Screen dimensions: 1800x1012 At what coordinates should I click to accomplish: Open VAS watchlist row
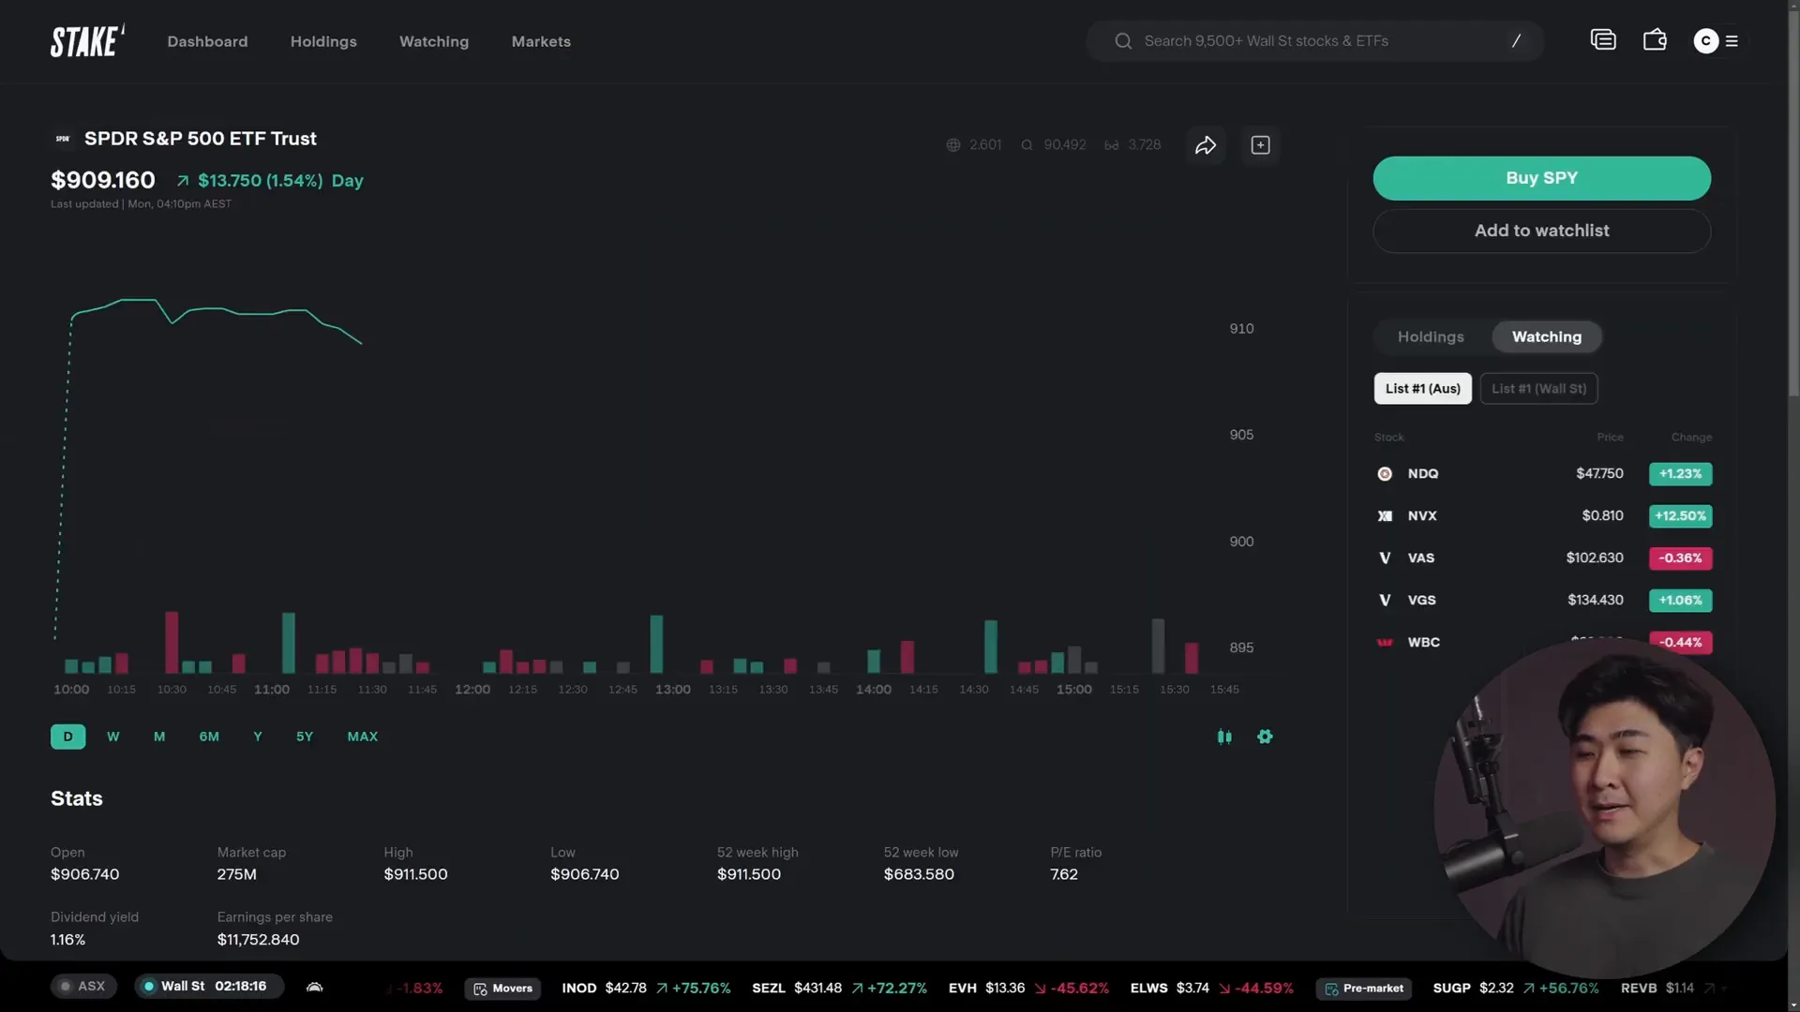1543,558
